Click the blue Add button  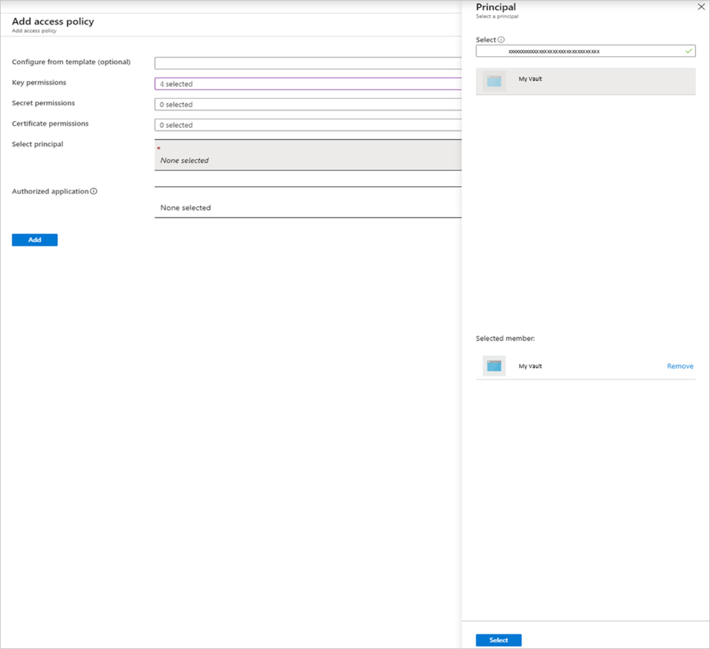[x=35, y=240]
